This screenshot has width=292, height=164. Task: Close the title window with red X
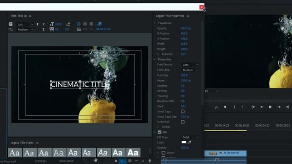202,7
